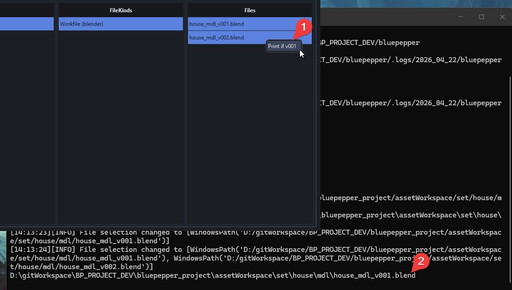Select house_mdl_v001.blend in the Files list

(x=250, y=24)
